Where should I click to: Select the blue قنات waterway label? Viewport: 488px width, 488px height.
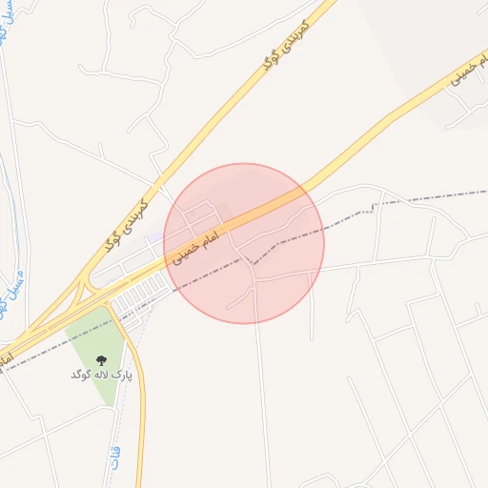(115, 458)
